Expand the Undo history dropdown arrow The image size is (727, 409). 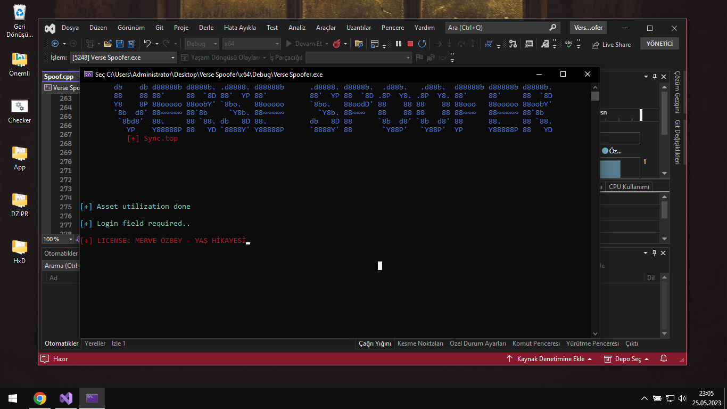157,44
